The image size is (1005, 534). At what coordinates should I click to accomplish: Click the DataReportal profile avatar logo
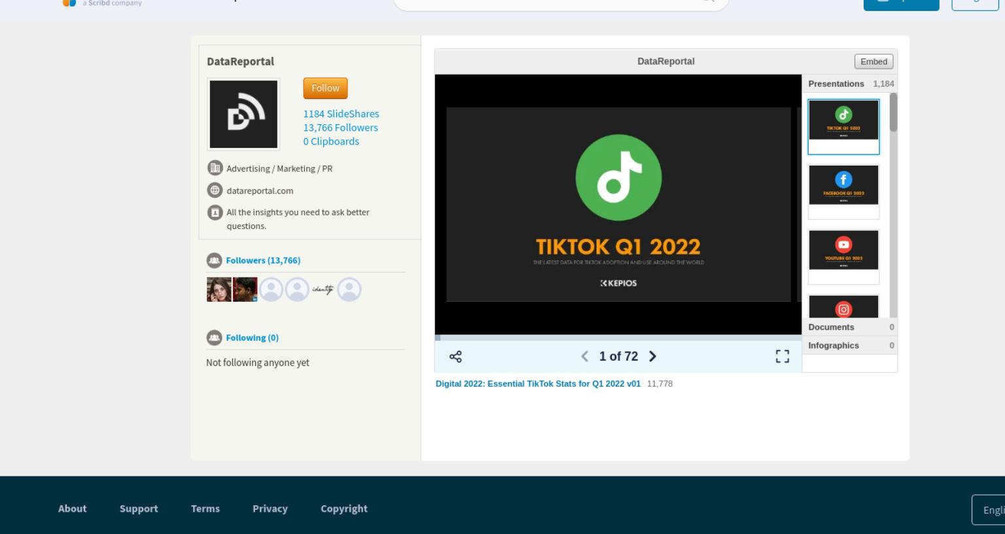(243, 115)
